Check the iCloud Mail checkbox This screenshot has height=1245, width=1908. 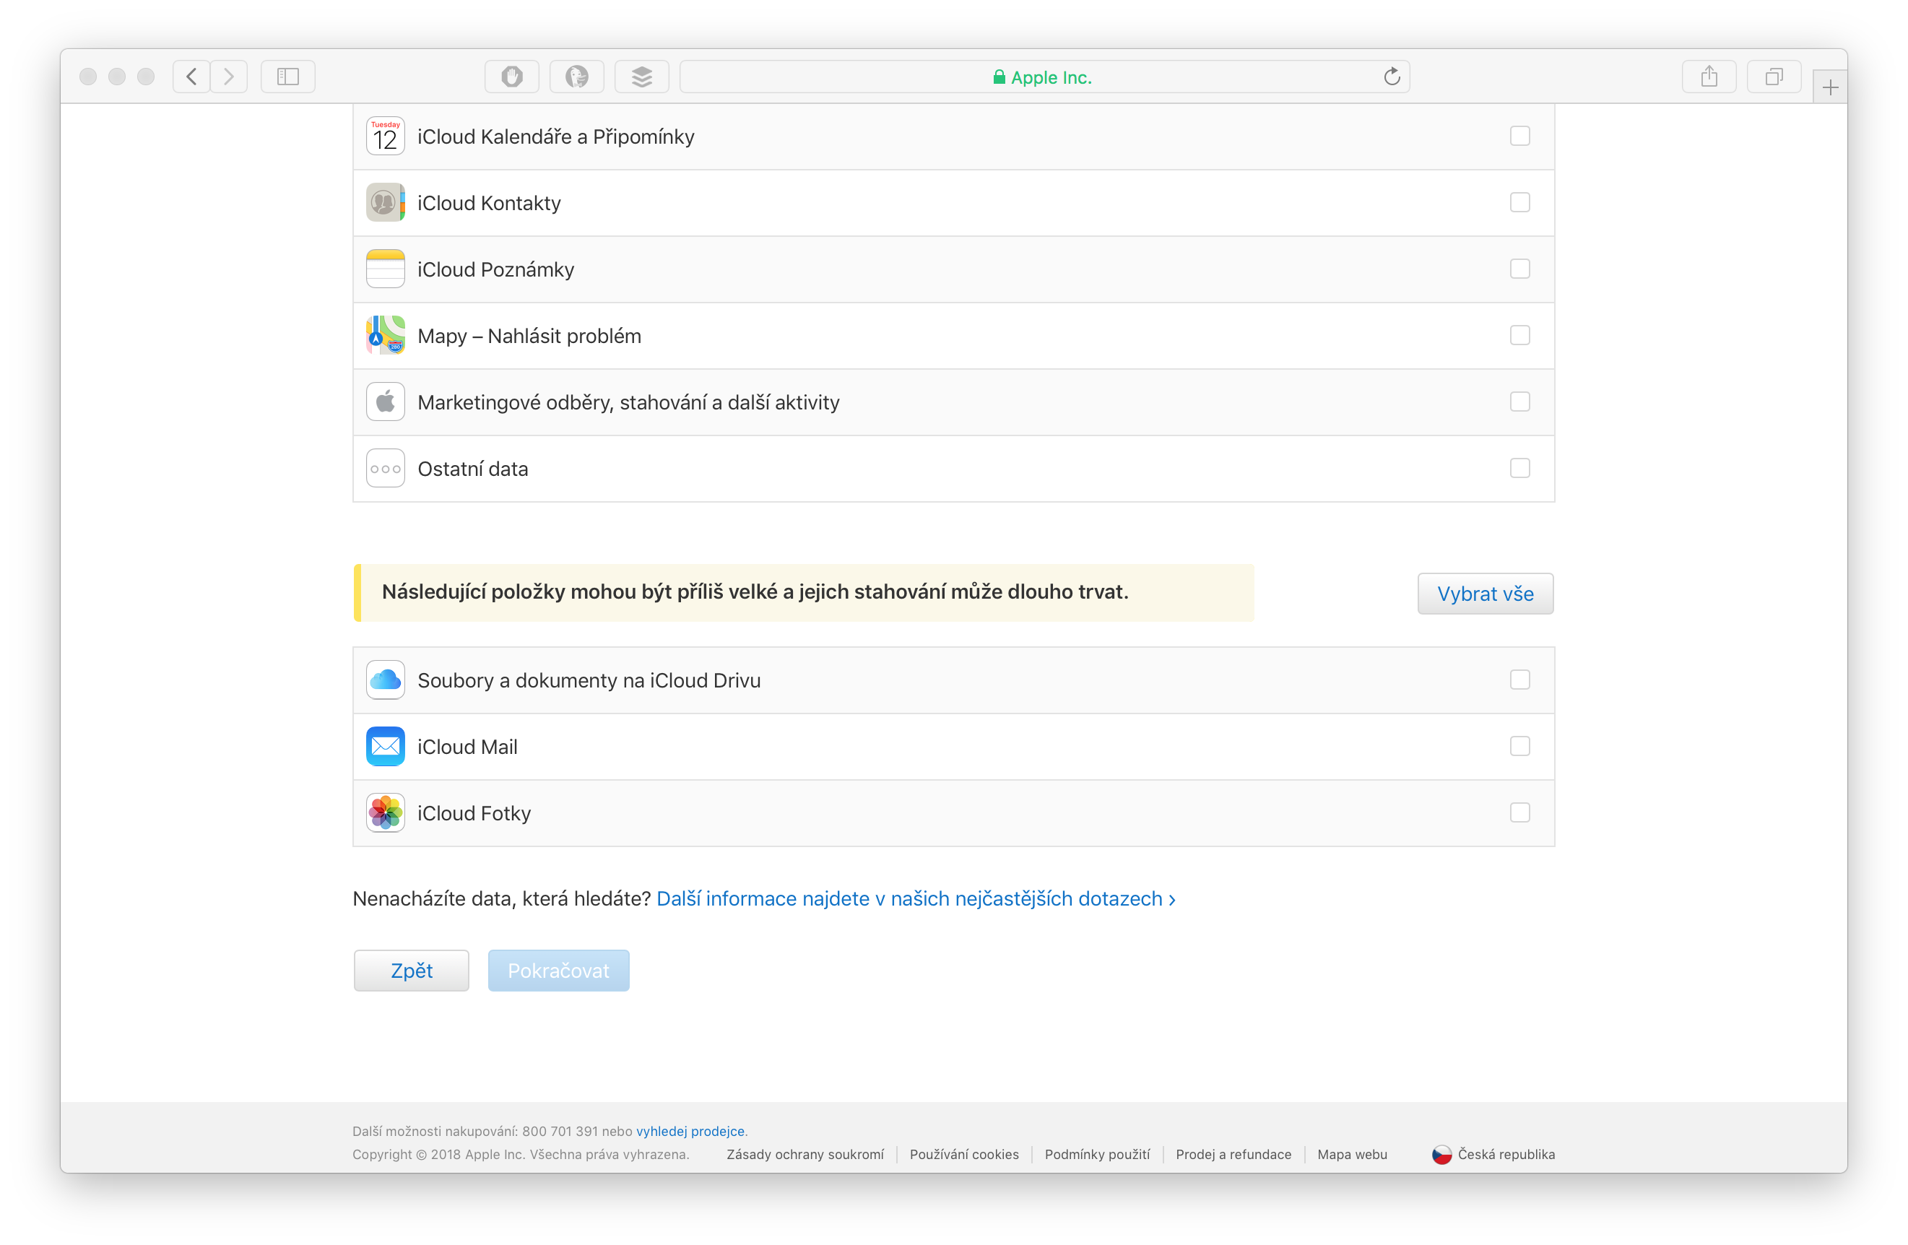pos(1520,747)
